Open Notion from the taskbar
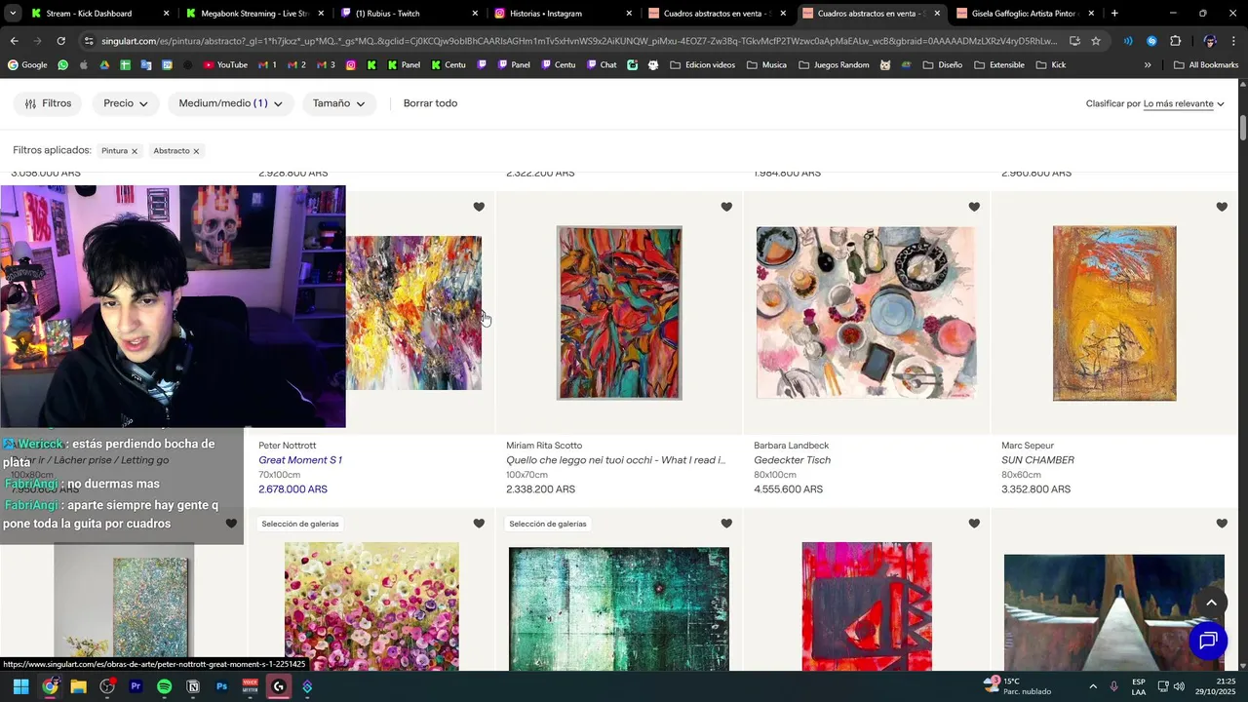This screenshot has width=1248, height=702. tap(193, 686)
